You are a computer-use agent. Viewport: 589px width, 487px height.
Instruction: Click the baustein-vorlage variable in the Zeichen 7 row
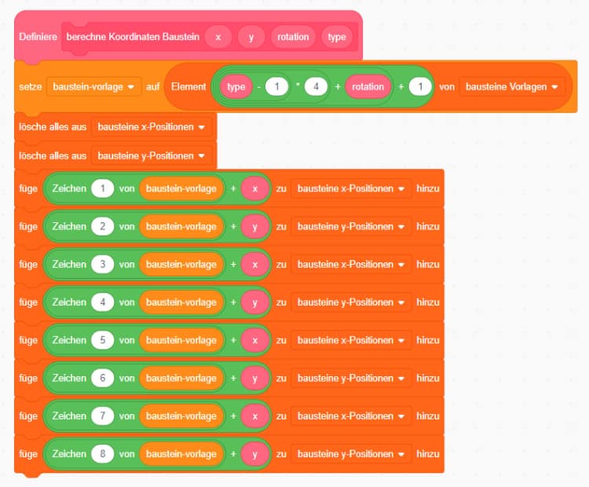(181, 416)
